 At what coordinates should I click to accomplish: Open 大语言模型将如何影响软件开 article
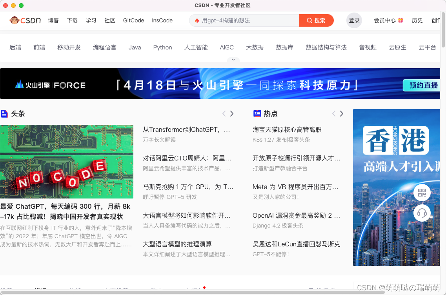click(187, 216)
